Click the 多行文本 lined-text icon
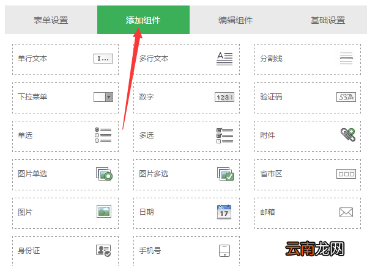 point(224,59)
